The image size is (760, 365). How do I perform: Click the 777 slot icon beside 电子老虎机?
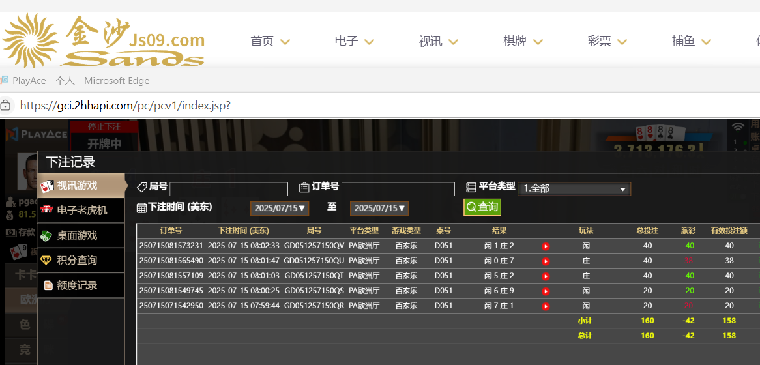46,211
